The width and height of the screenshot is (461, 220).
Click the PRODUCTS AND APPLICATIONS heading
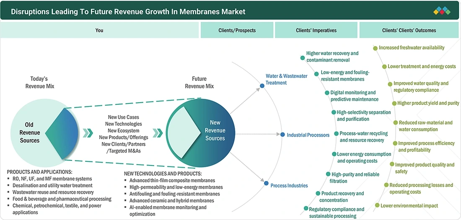pyautogui.click(x=40, y=172)
